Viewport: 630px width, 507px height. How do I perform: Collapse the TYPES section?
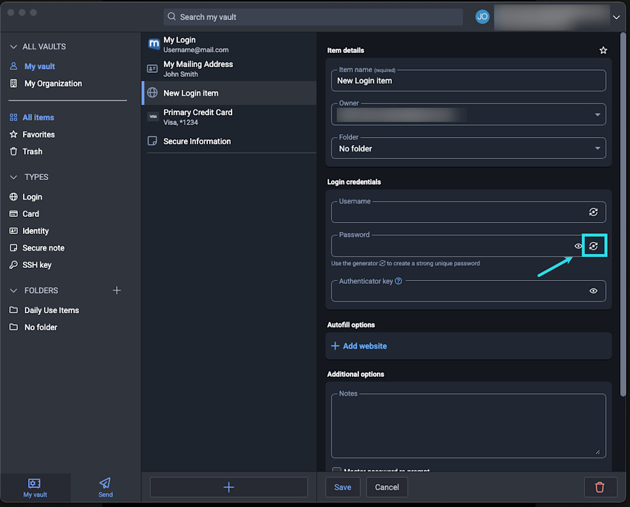coord(14,177)
